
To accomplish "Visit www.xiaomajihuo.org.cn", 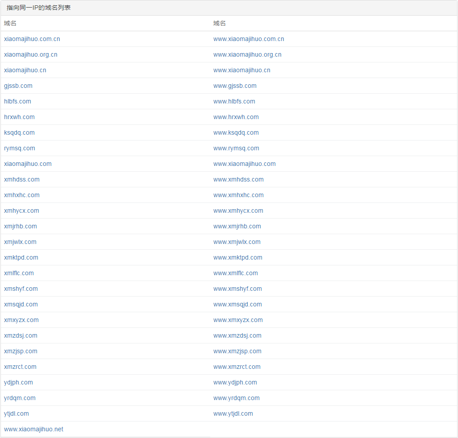I will pyautogui.click(x=247, y=55).
